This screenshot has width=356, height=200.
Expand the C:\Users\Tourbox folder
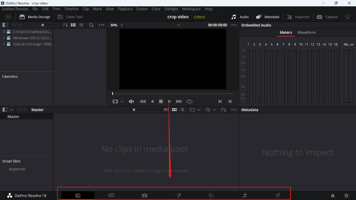click(x=4, y=32)
